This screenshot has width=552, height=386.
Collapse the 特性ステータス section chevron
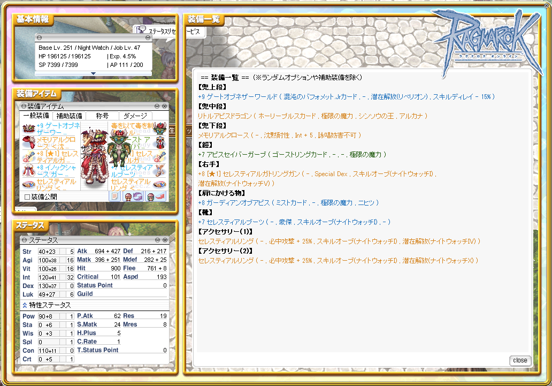click(x=25, y=305)
